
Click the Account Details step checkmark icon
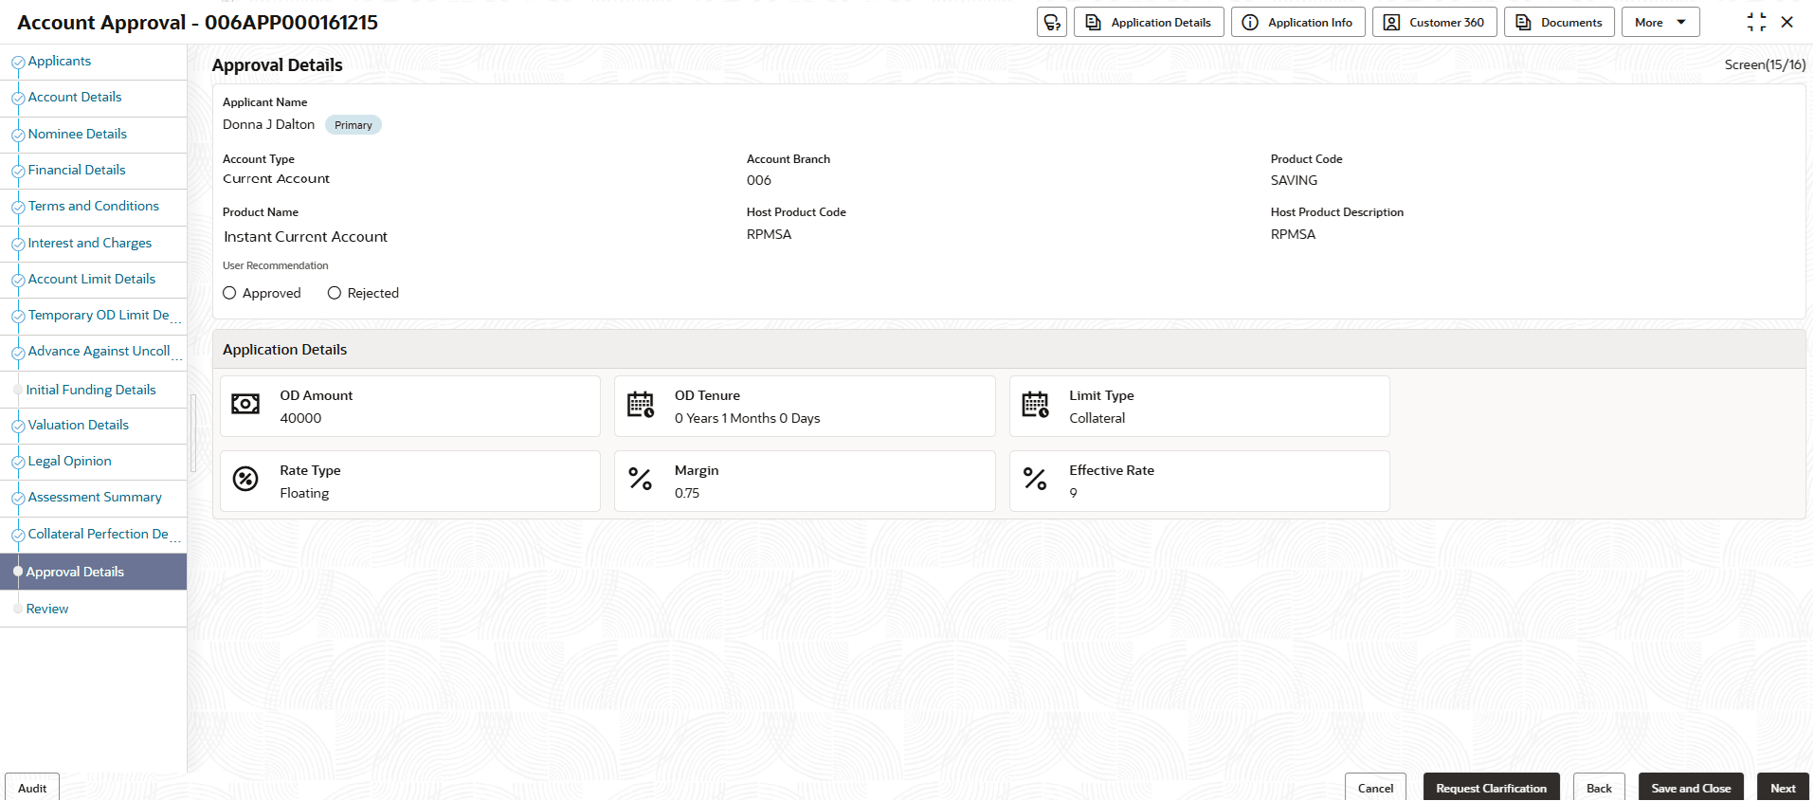click(x=18, y=99)
